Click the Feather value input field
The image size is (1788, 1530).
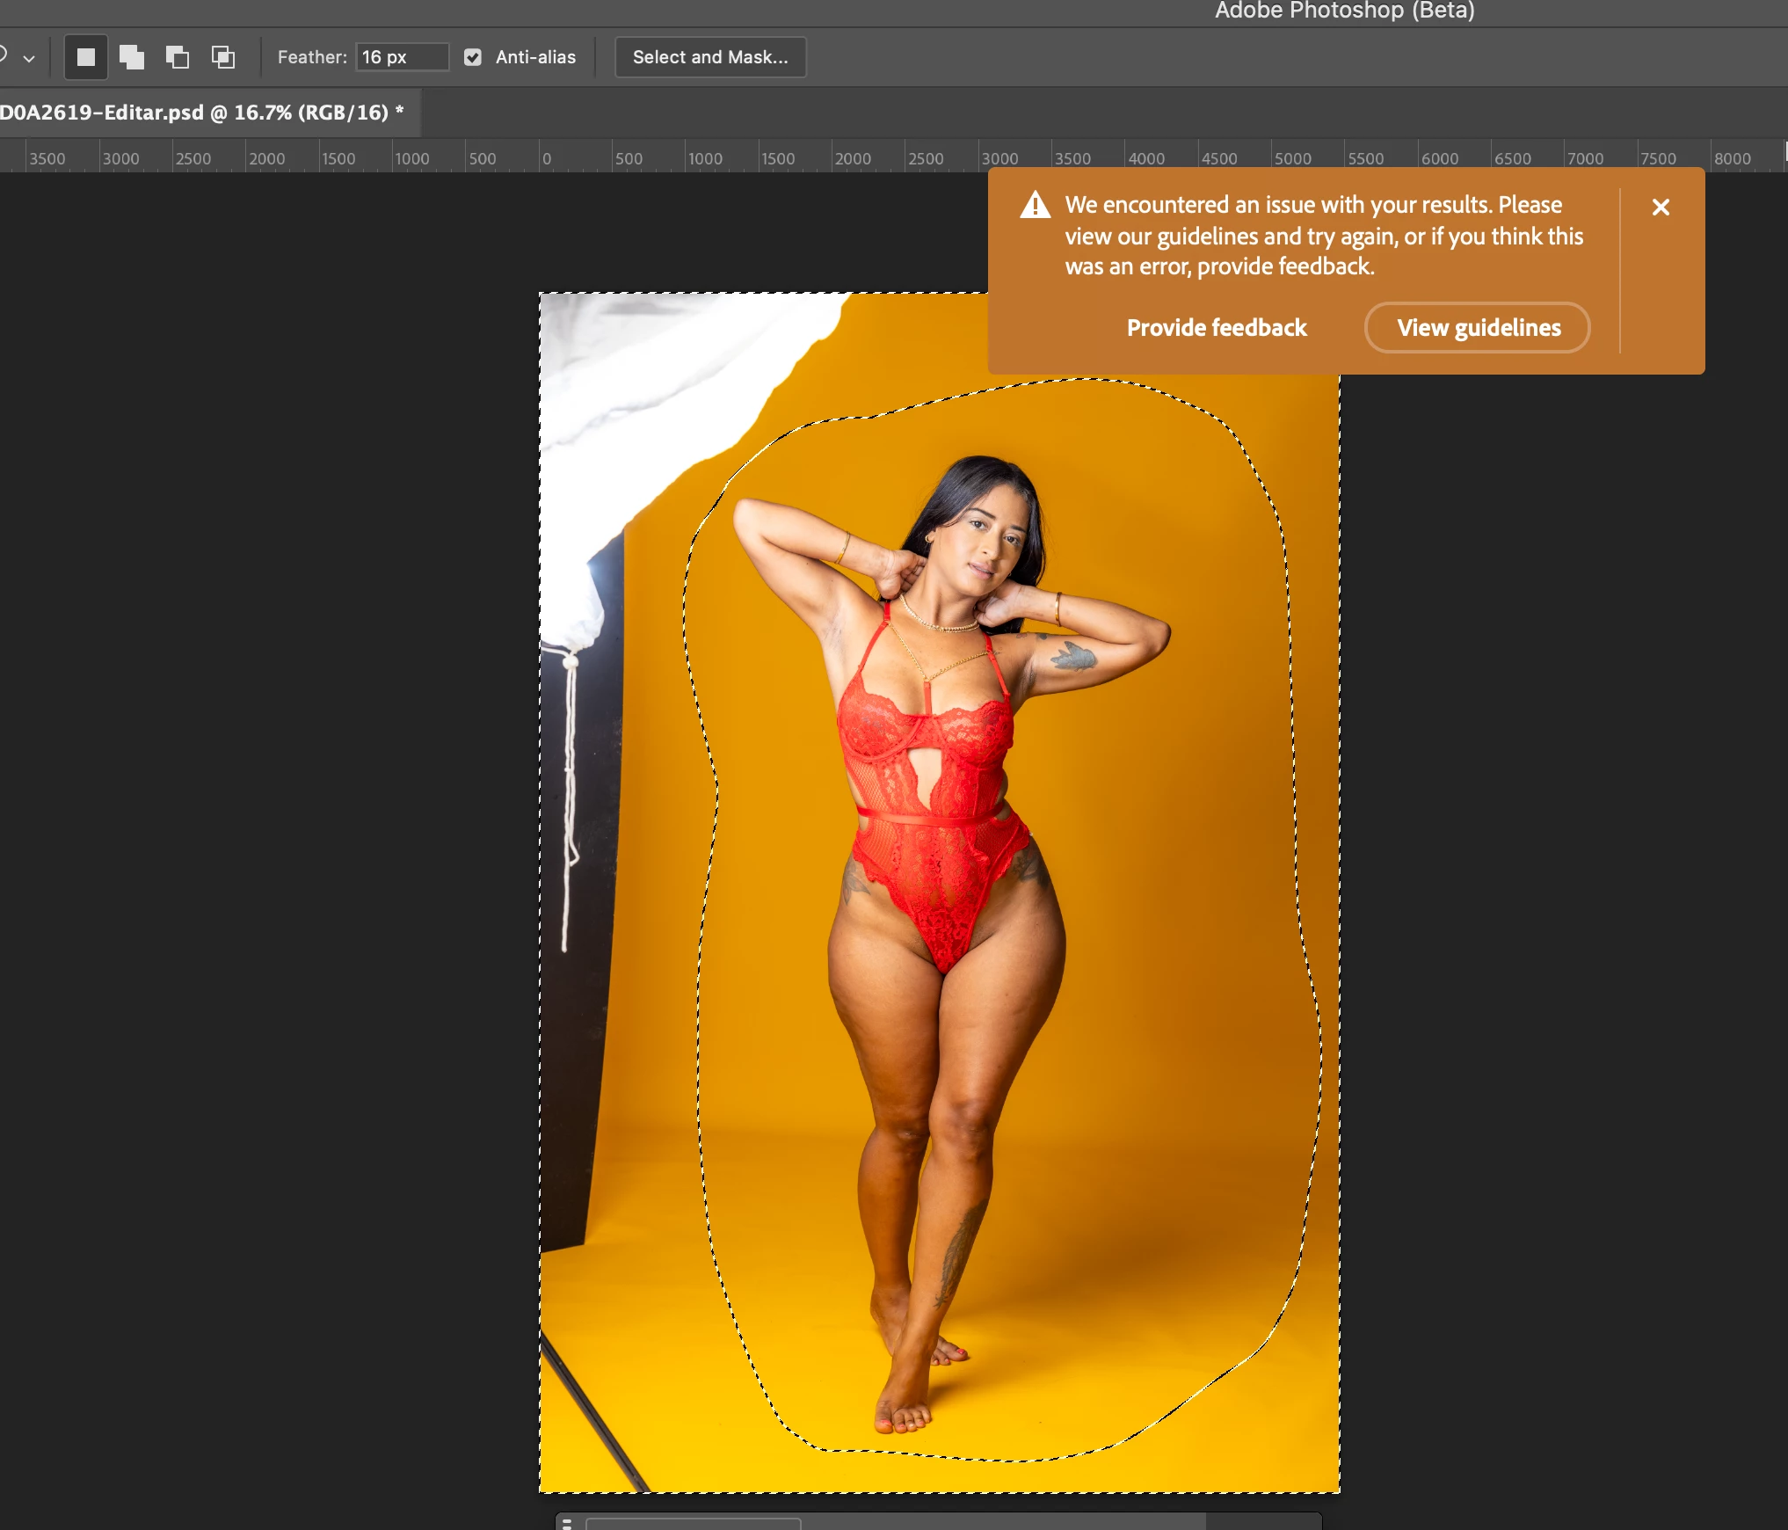pyautogui.click(x=401, y=57)
